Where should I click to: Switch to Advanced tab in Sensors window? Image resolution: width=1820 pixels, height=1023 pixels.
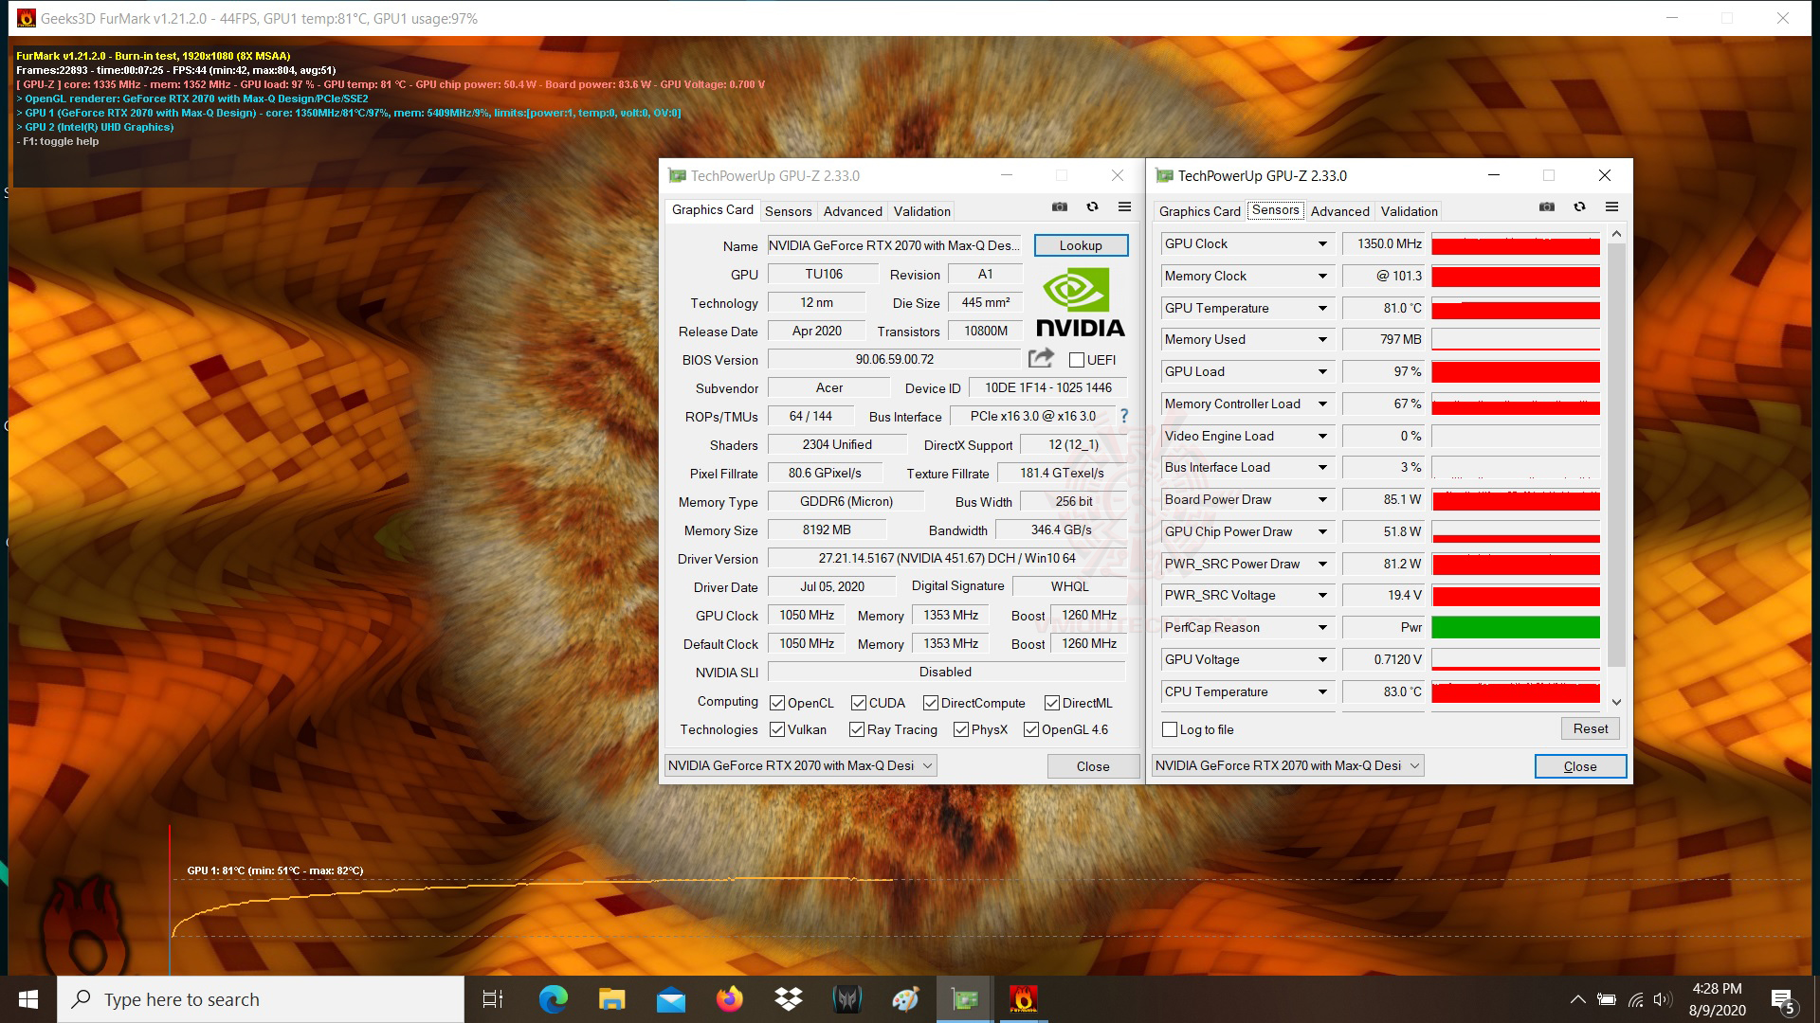point(1339,211)
